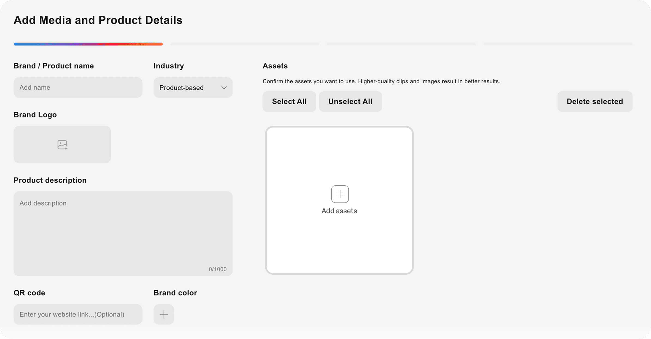
Task: Click the first gradient-colored progress step bar
Action: [88, 44]
